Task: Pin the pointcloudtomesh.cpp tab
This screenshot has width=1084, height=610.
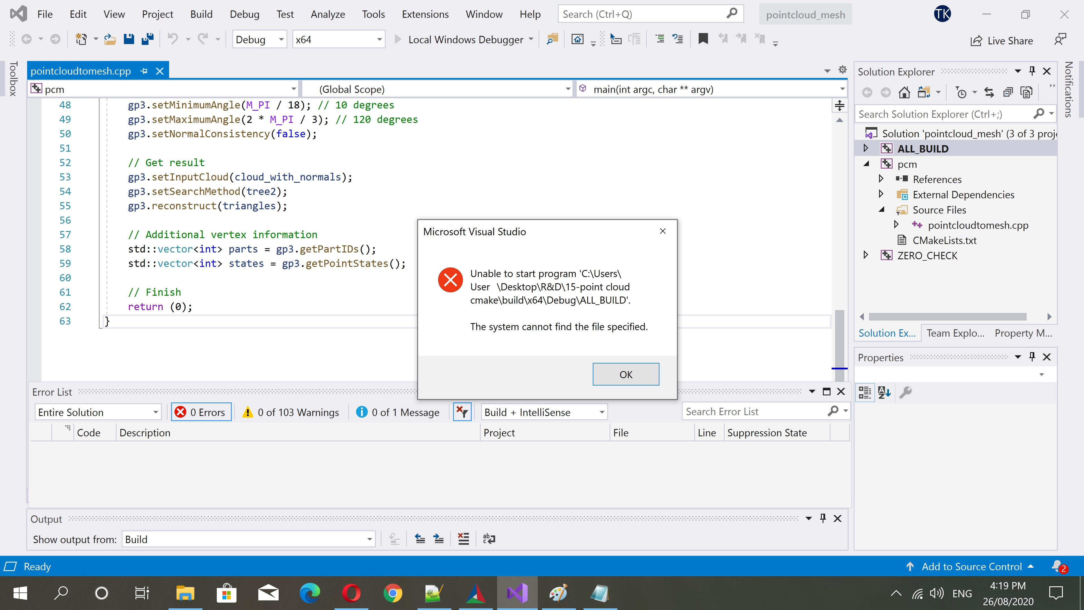Action: click(x=144, y=71)
